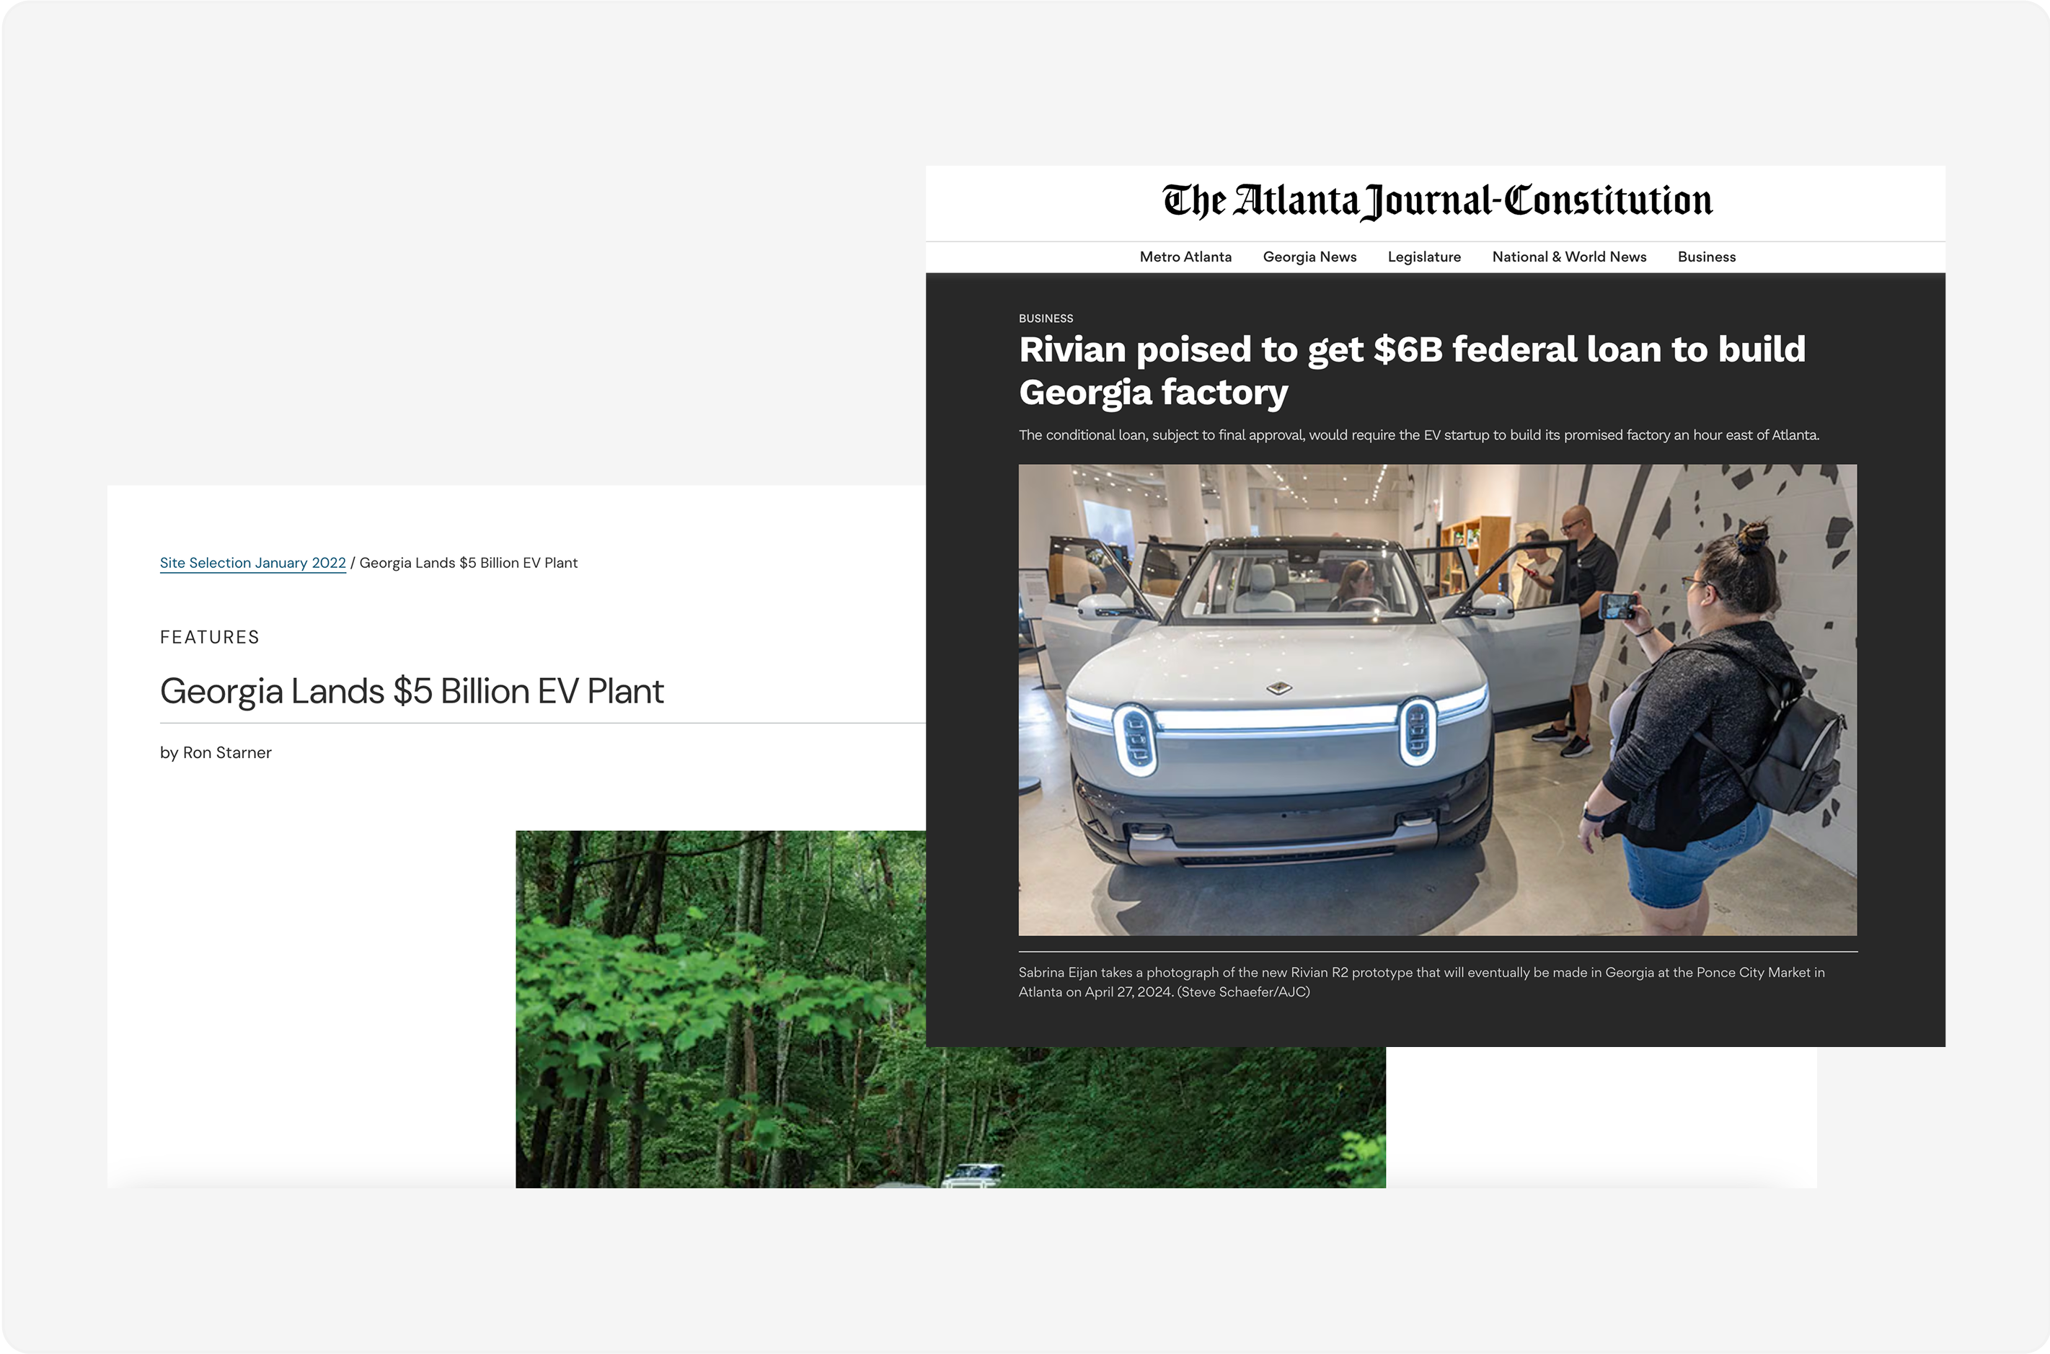Click the Rivian $6B federal loan headline
The width and height of the screenshot is (2050, 1354).
point(1410,370)
